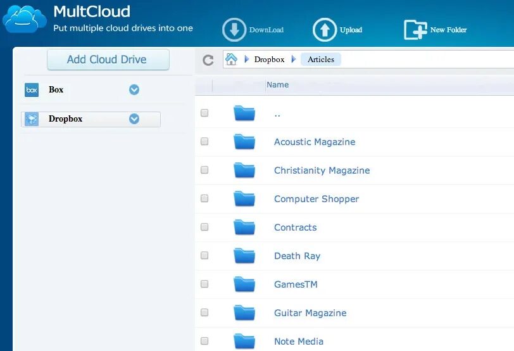Click the Add Cloud Drive button
The width and height of the screenshot is (514, 351).
pos(108,60)
